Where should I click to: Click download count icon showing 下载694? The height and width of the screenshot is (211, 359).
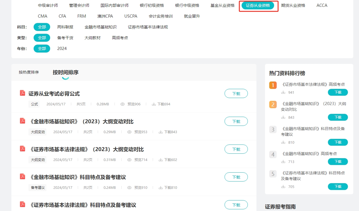pyautogui.click(x=154, y=104)
